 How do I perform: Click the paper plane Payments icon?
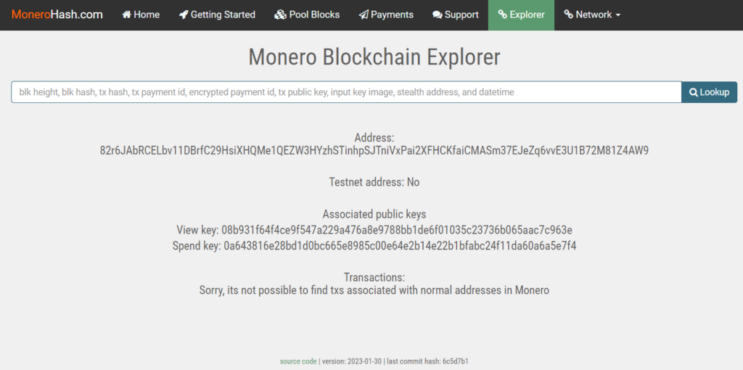point(364,15)
